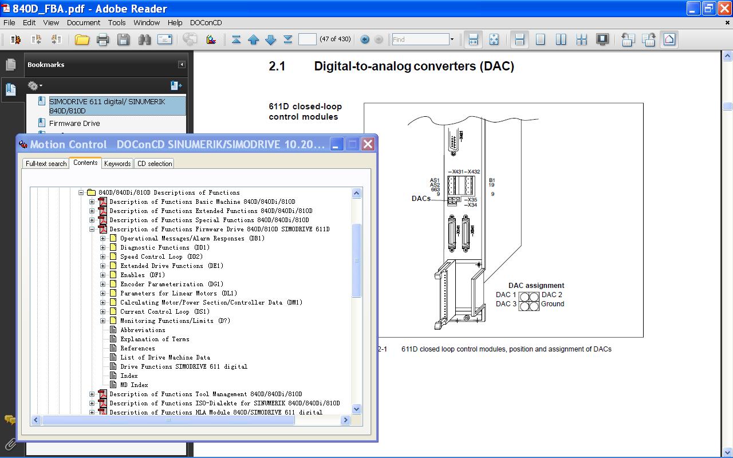The height and width of the screenshot is (458, 733).
Task: Click the Bookmarks options gear icon
Action: pyautogui.click(x=34, y=86)
